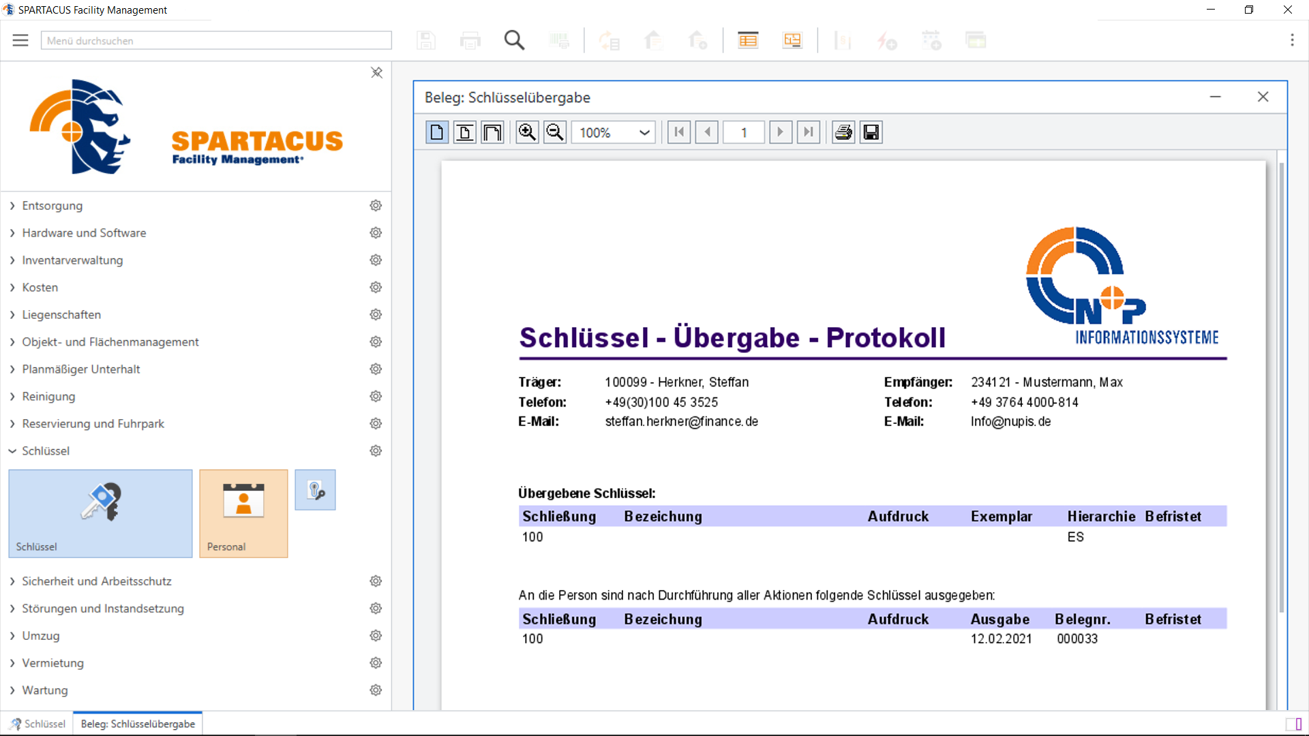Switch to the Schlüssel bottom tab

(x=38, y=724)
